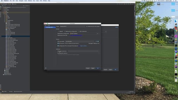The width and height of the screenshot is (178, 100).
Task: Collapse the project root folder
Action: pyautogui.click(x=2, y=7)
